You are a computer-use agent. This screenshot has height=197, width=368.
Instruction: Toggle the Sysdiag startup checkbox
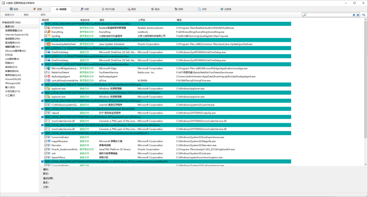(x=46, y=36)
